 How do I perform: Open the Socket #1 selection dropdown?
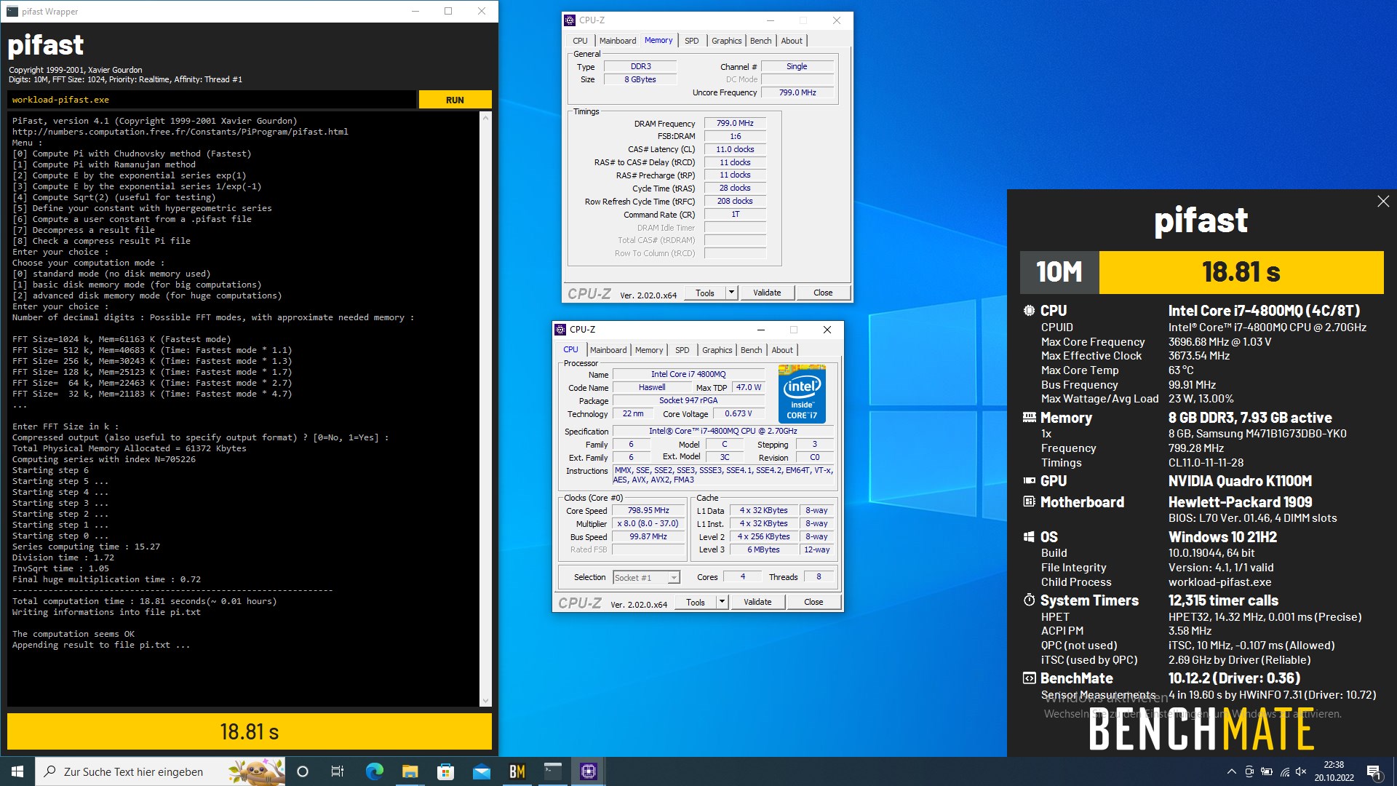pos(646,577)
